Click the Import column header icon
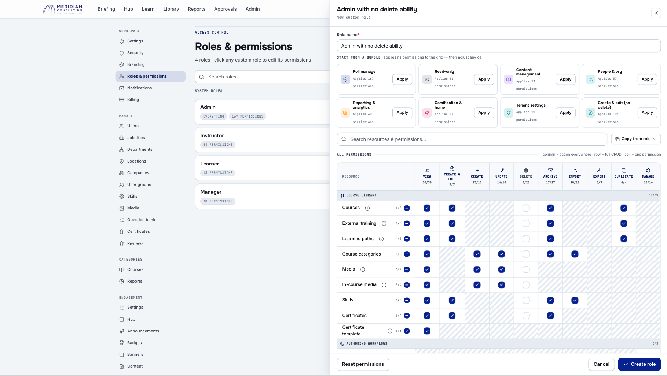This screenshot has width=667, height=376. [575, 171]
